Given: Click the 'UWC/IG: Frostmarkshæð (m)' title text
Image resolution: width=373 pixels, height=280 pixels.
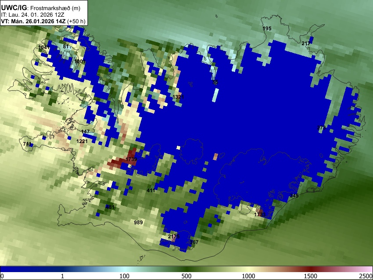Looking at the screenshot, I should 41,8.
